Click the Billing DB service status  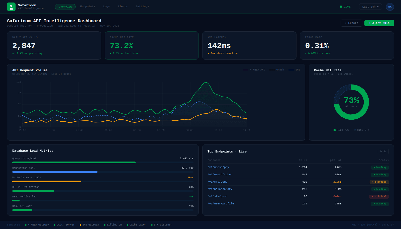[113, 225]
